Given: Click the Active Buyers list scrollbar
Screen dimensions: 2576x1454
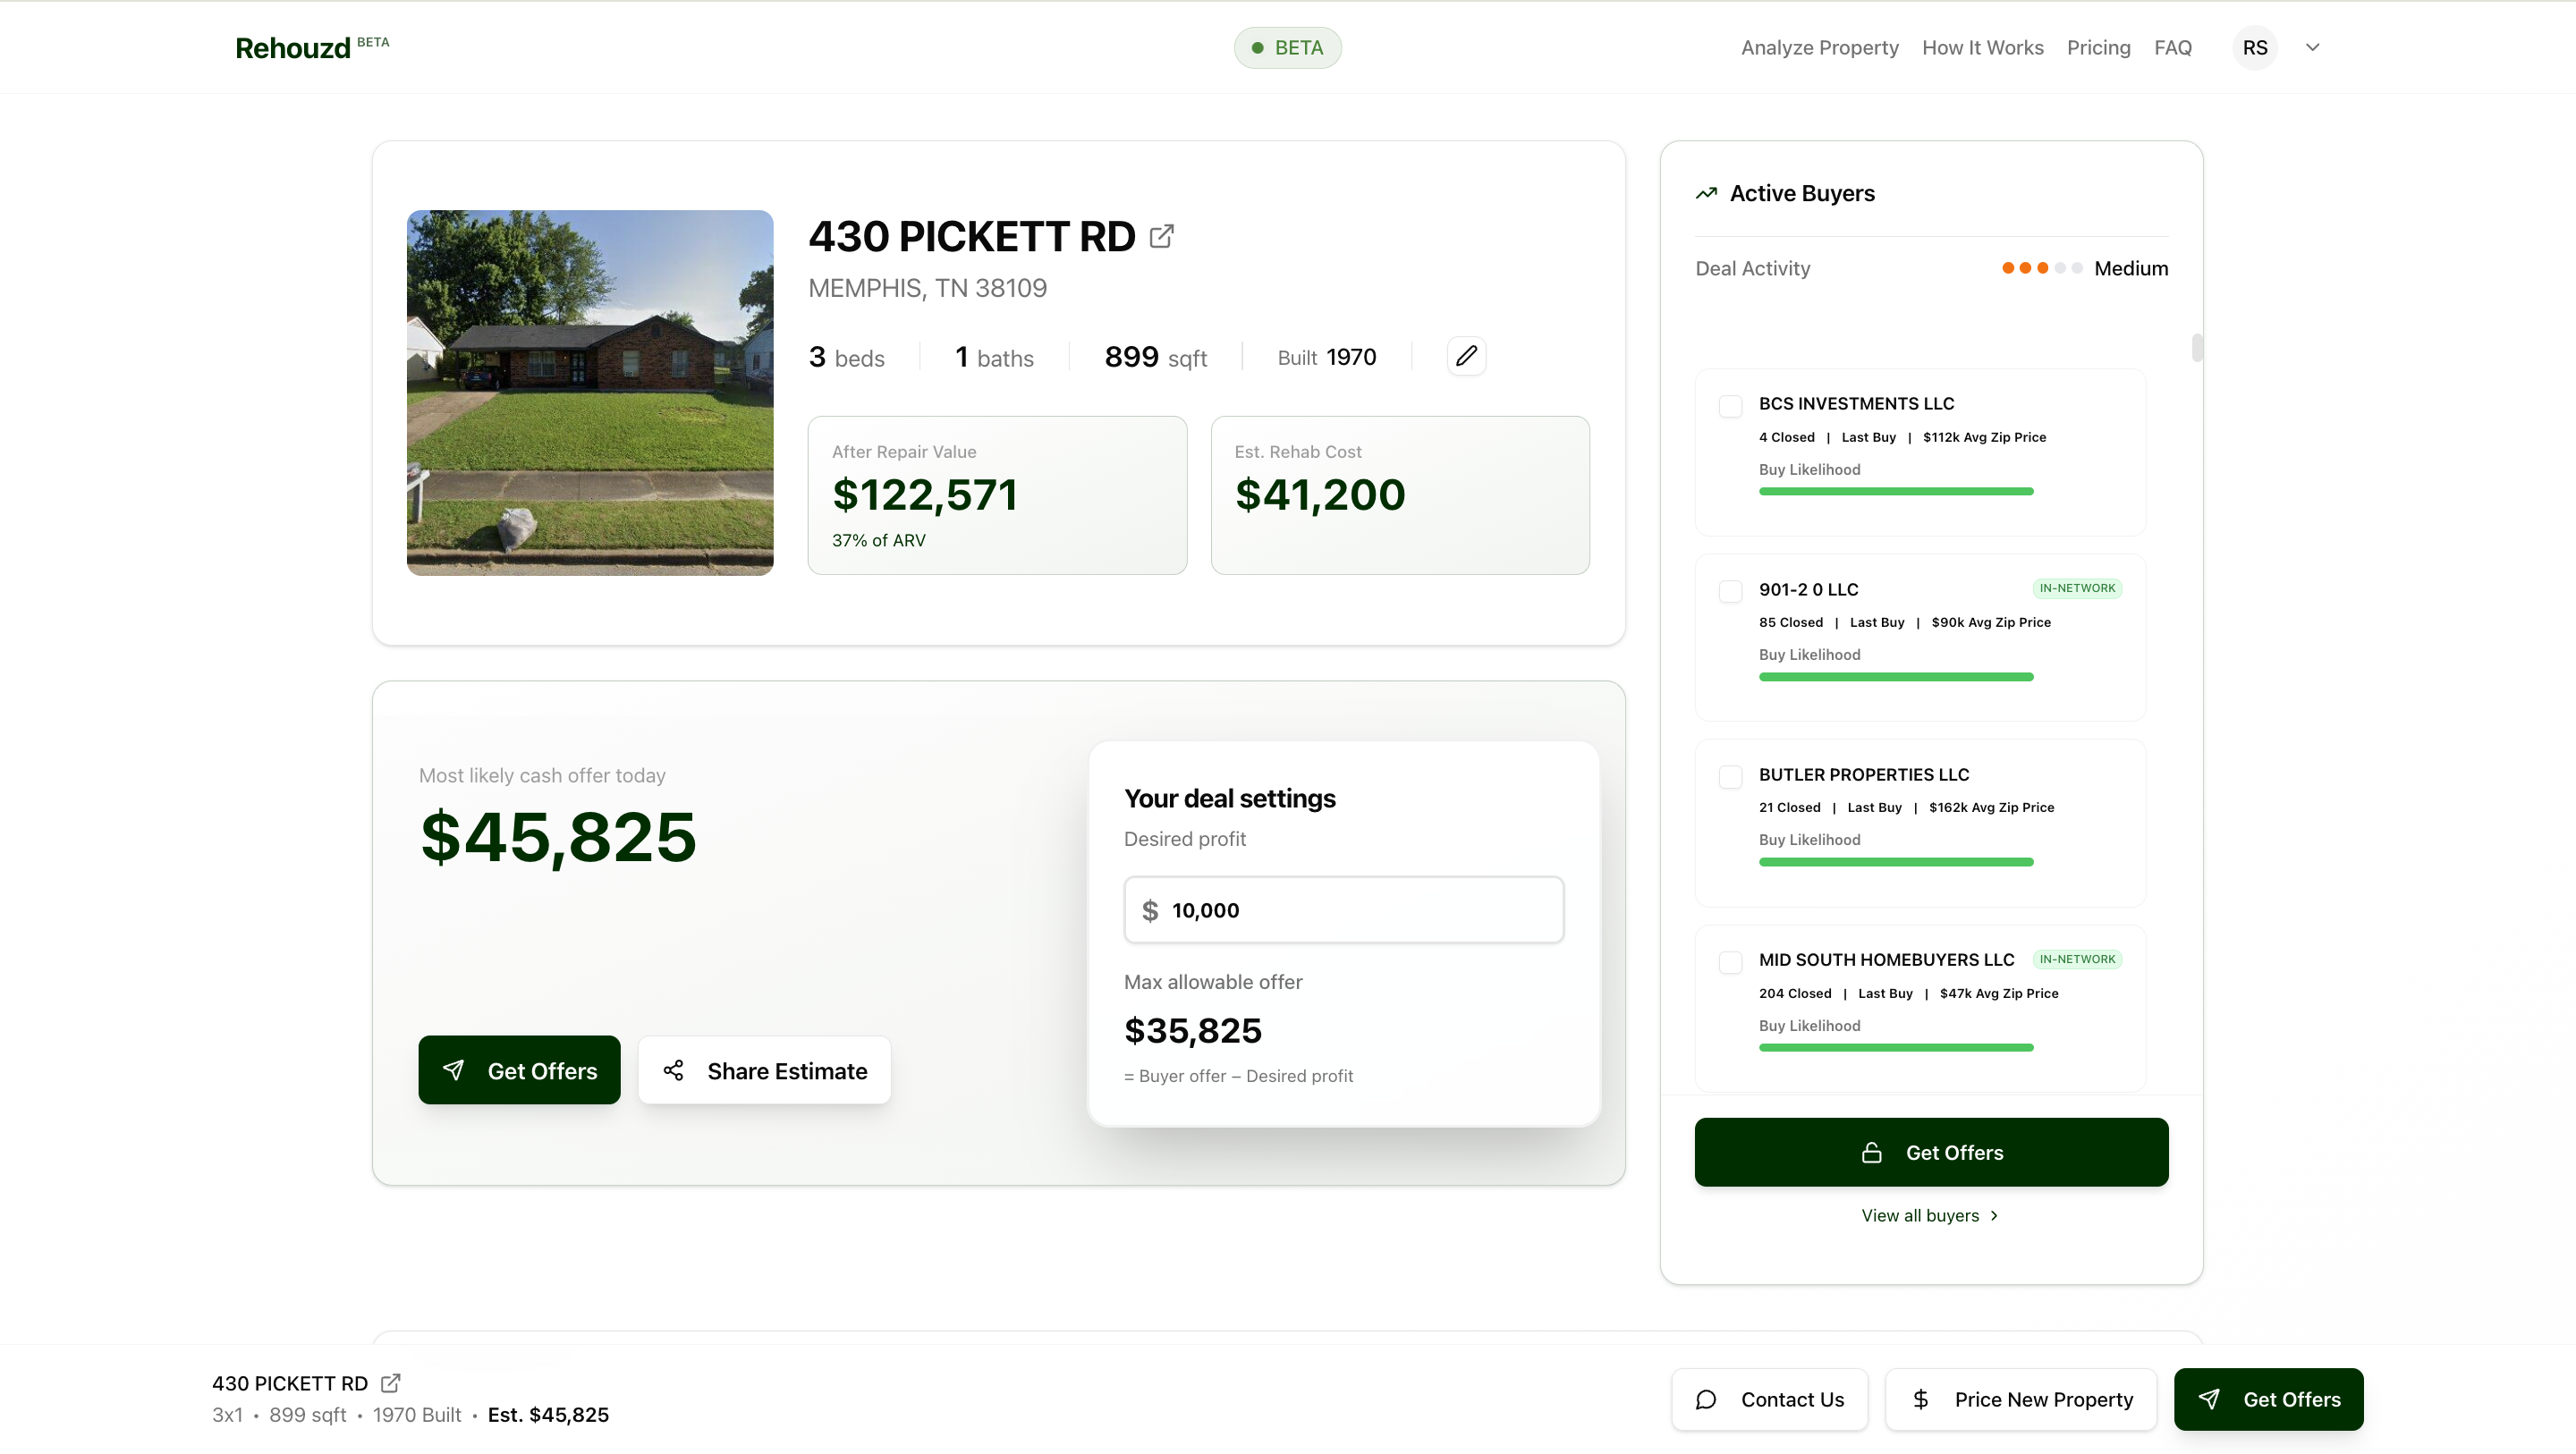Looking at the screenshot, I should click(x=2197, y=348).
